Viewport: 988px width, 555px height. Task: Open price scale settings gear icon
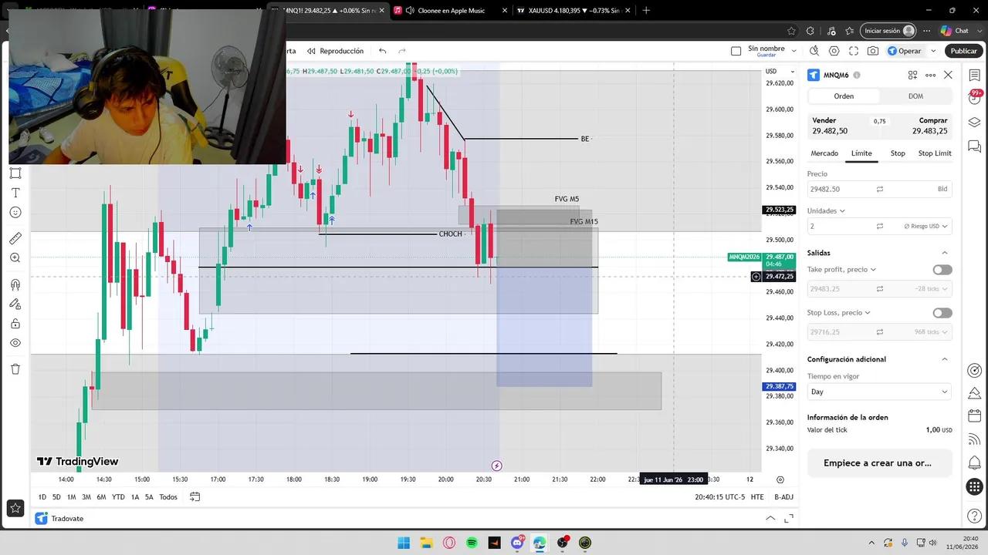[x=780, y=479]
